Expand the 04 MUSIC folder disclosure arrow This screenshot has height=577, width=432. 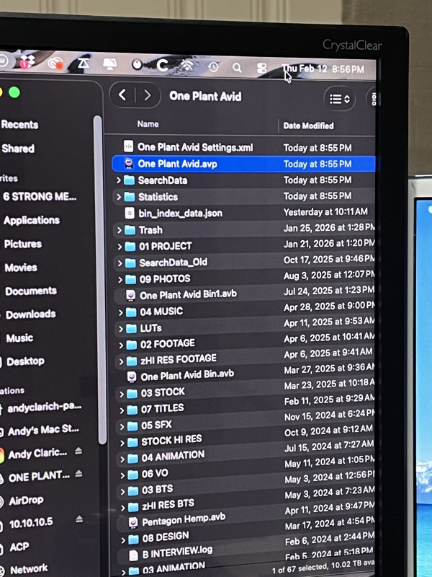pos(120,312)
